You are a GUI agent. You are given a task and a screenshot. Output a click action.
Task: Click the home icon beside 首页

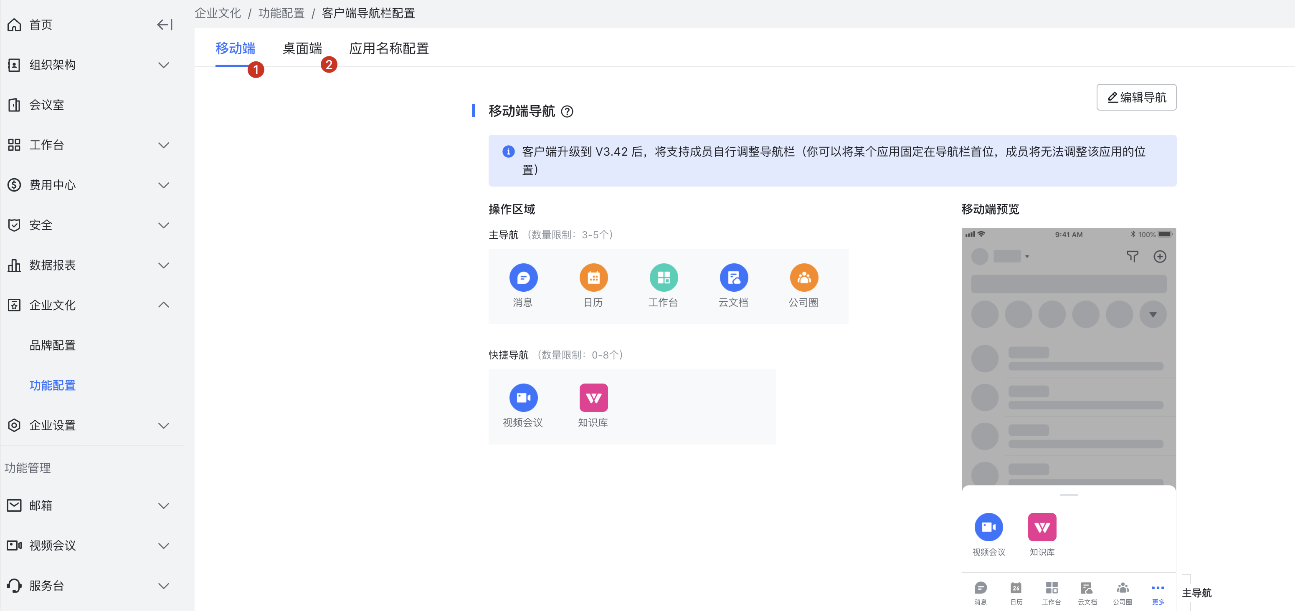coord(14,25)
